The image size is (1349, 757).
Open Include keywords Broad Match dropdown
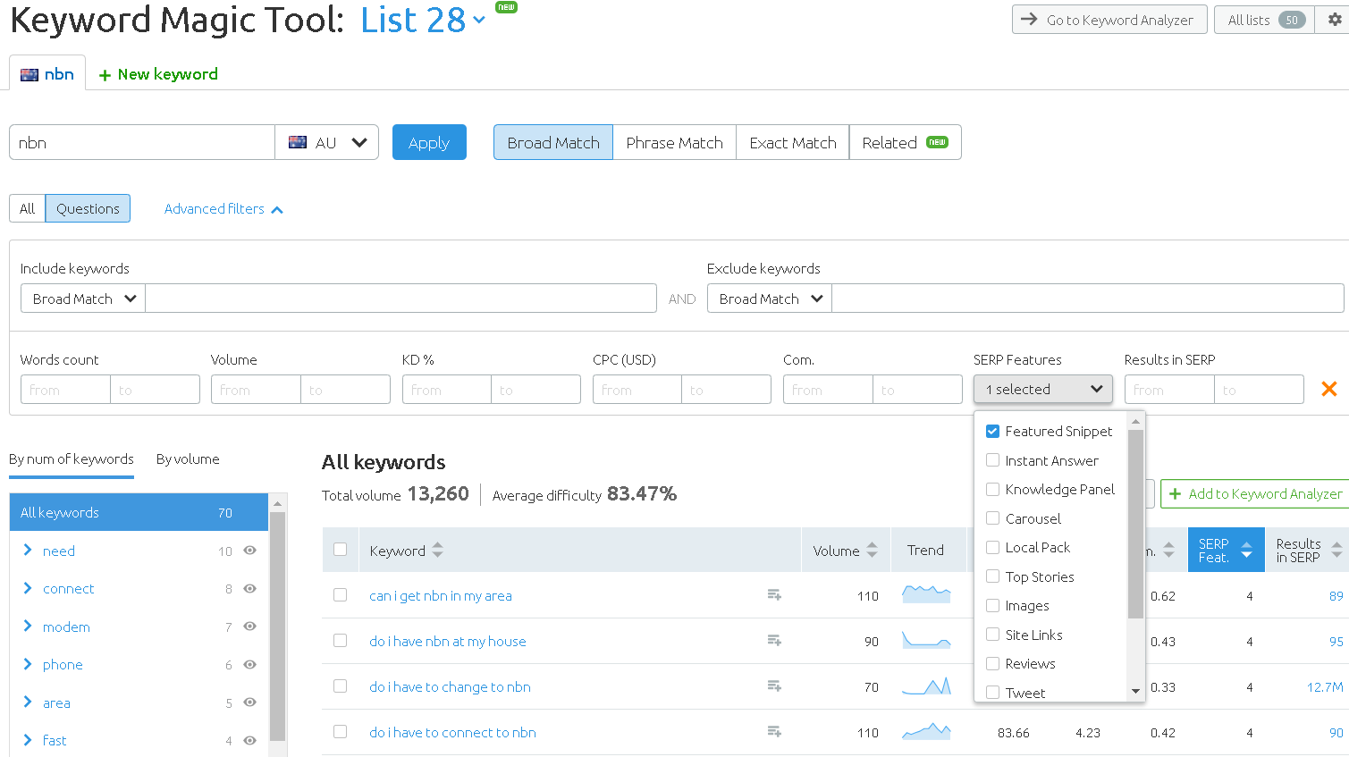[x=83, y=299]
